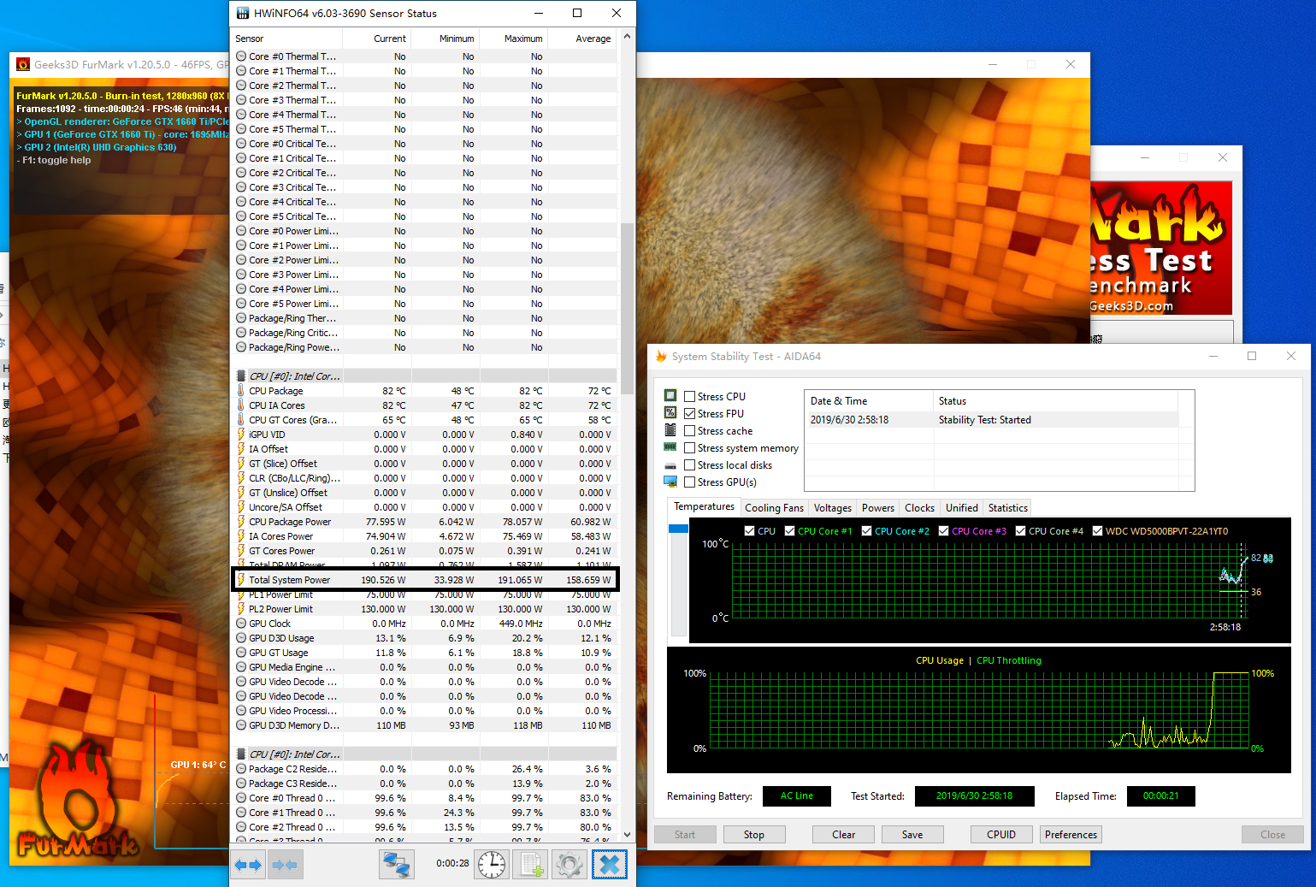The height and width of the screenshot is (887, 1316).
Task: Click the expand-window blue arrows icon in HWiNFO
Action: point(248,865)
